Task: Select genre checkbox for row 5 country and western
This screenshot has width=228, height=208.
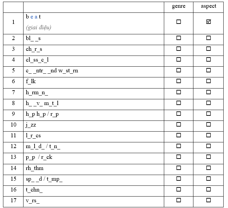Action: click(179, 70)
